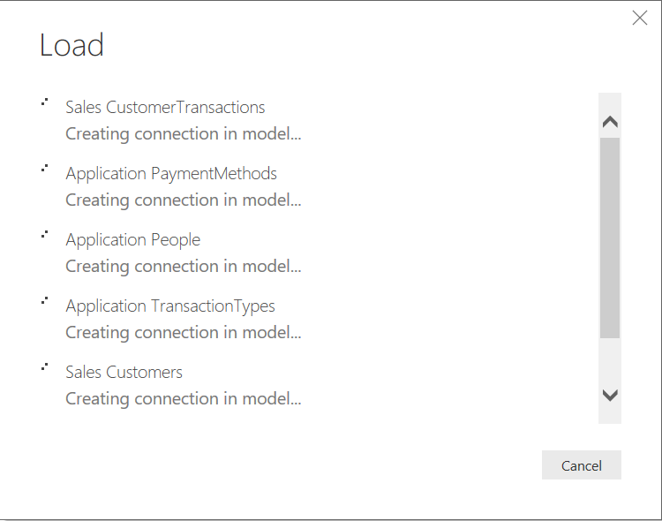This screenshot has width=662, height=521.
Task: Click status text under Application PaymentMethods
Action: [x=184, y=200]
